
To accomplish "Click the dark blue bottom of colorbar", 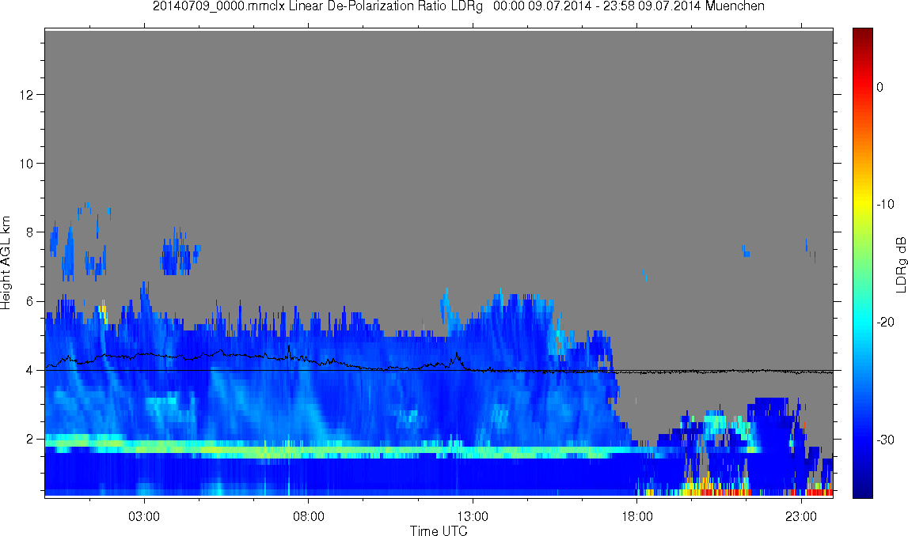I will (x=862, y=492).
